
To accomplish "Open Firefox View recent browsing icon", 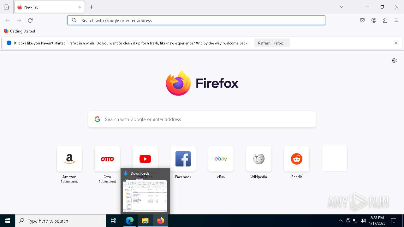I will [6, 7].
